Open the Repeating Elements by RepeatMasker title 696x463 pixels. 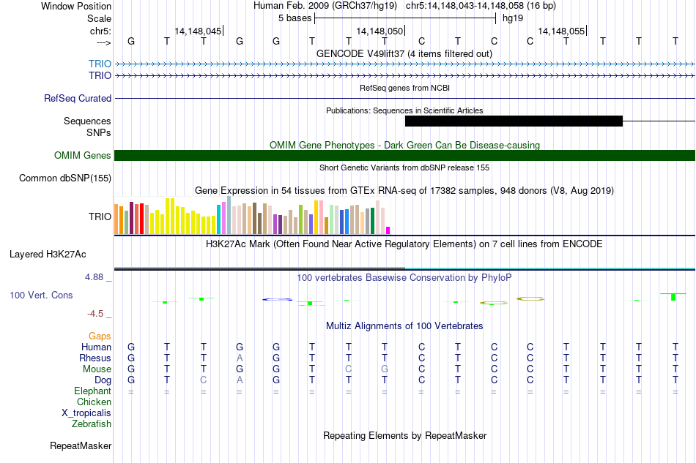(x=404, y=435)
